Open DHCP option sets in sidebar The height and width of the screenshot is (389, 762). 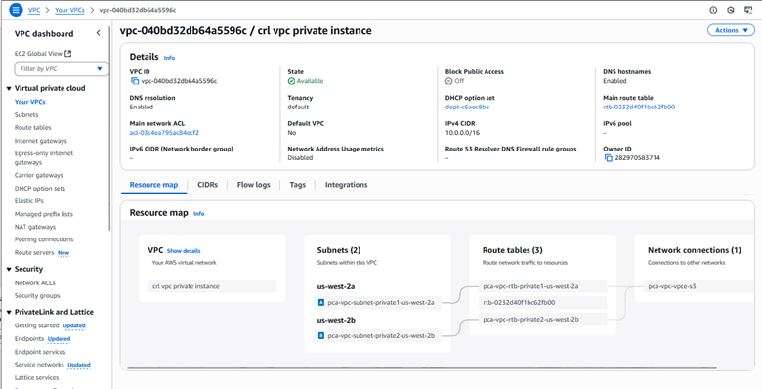click(40, 189)
